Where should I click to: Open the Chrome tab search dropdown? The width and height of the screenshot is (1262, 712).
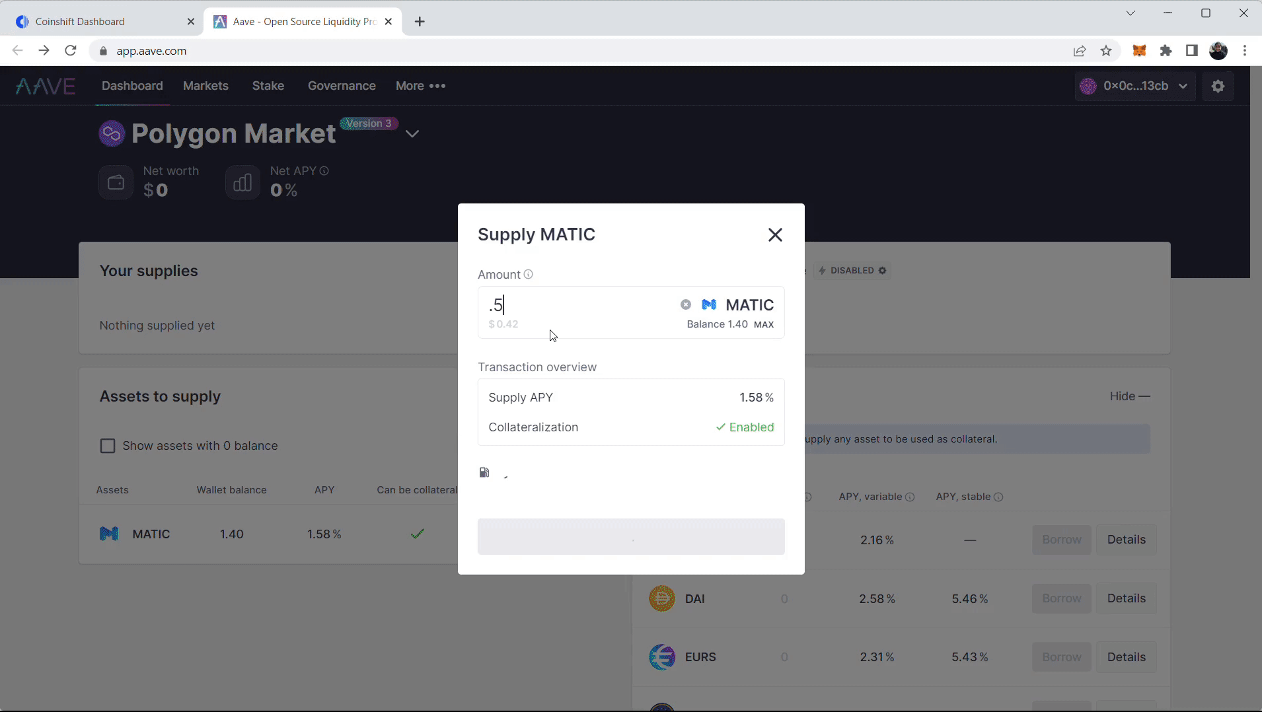(1131, 13)
